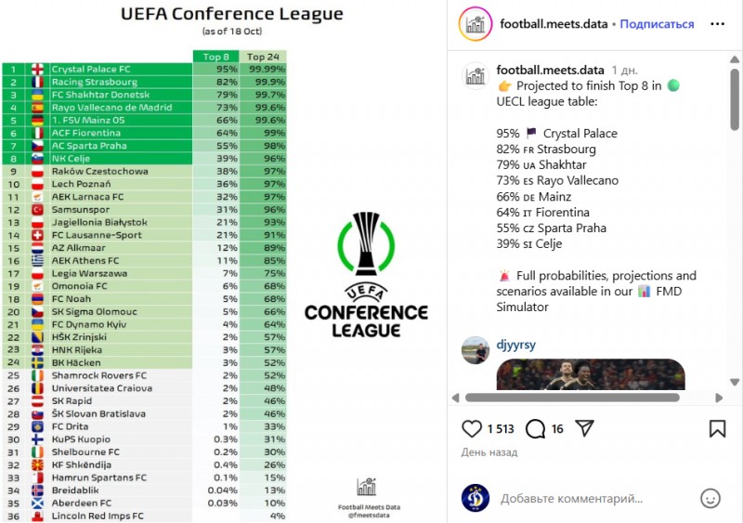Open djyyrsy's profile picture
743x523 pixels.
(476, 349)
